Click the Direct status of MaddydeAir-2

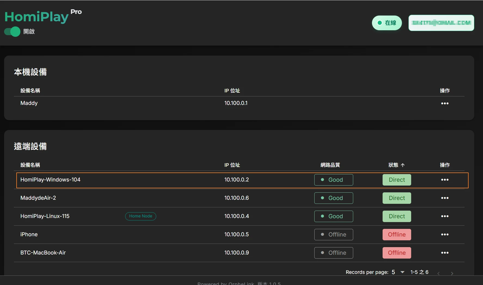tap(396, 198)
